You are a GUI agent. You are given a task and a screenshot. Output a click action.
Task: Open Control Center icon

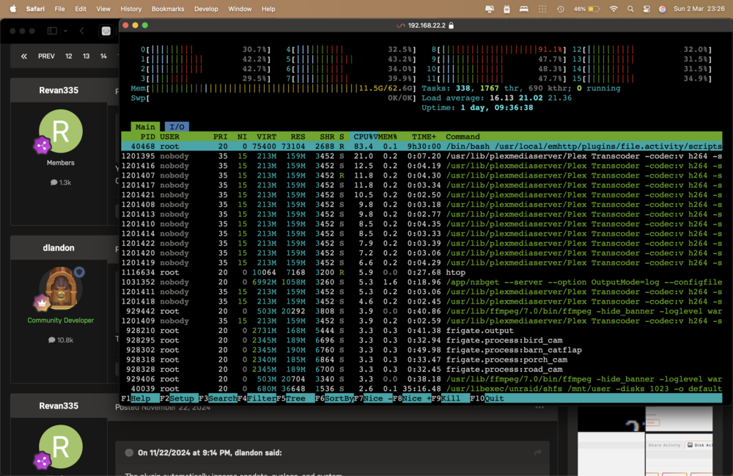pos(647,9)
